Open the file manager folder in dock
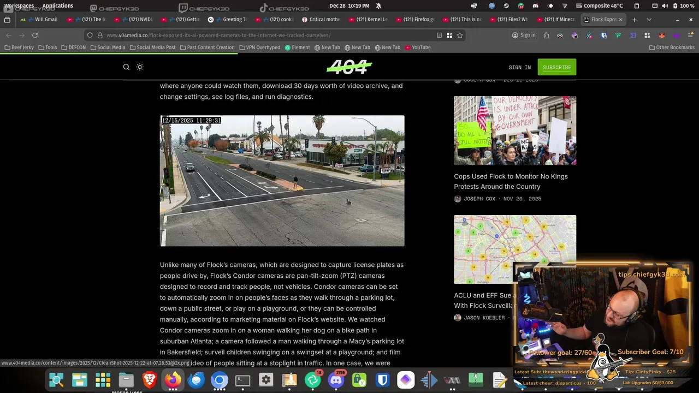The image size is (699, 393). (x=126, y=380)
